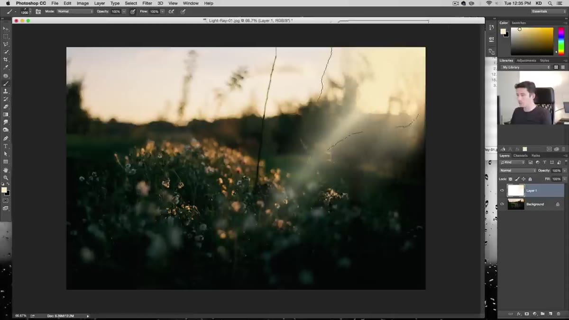The image size is (569, 320).
Task: Open the layer filter Kind dropdown
Action: [x=513, y=162]
